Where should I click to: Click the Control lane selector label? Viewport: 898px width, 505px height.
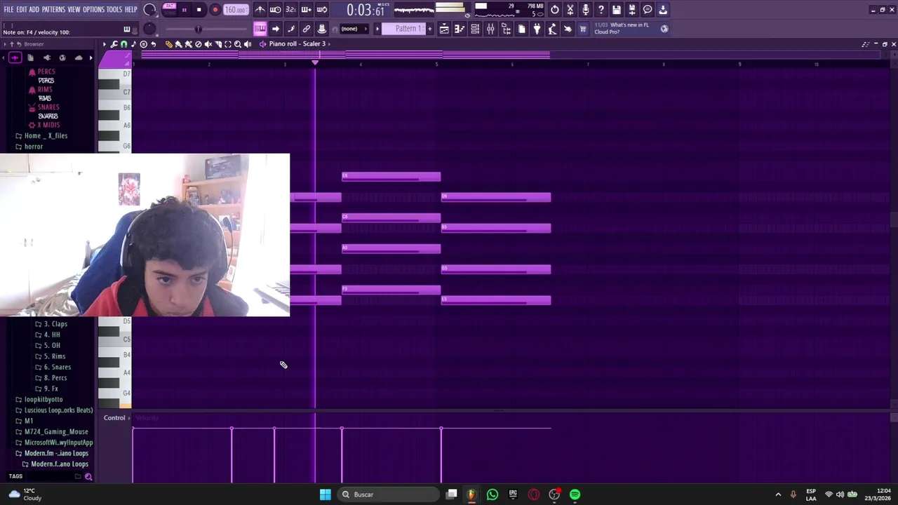[x=114, y=418]
